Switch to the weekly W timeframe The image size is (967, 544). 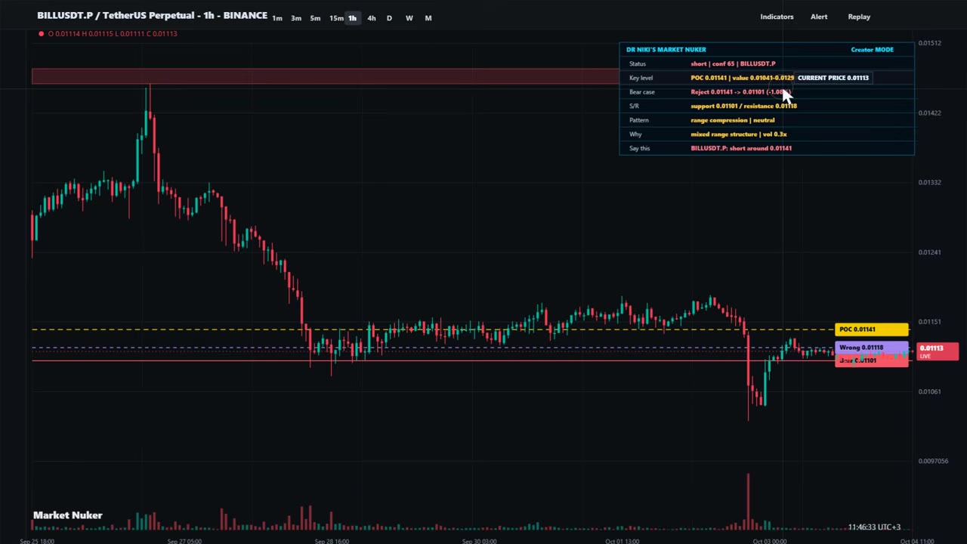coord(409,18)
